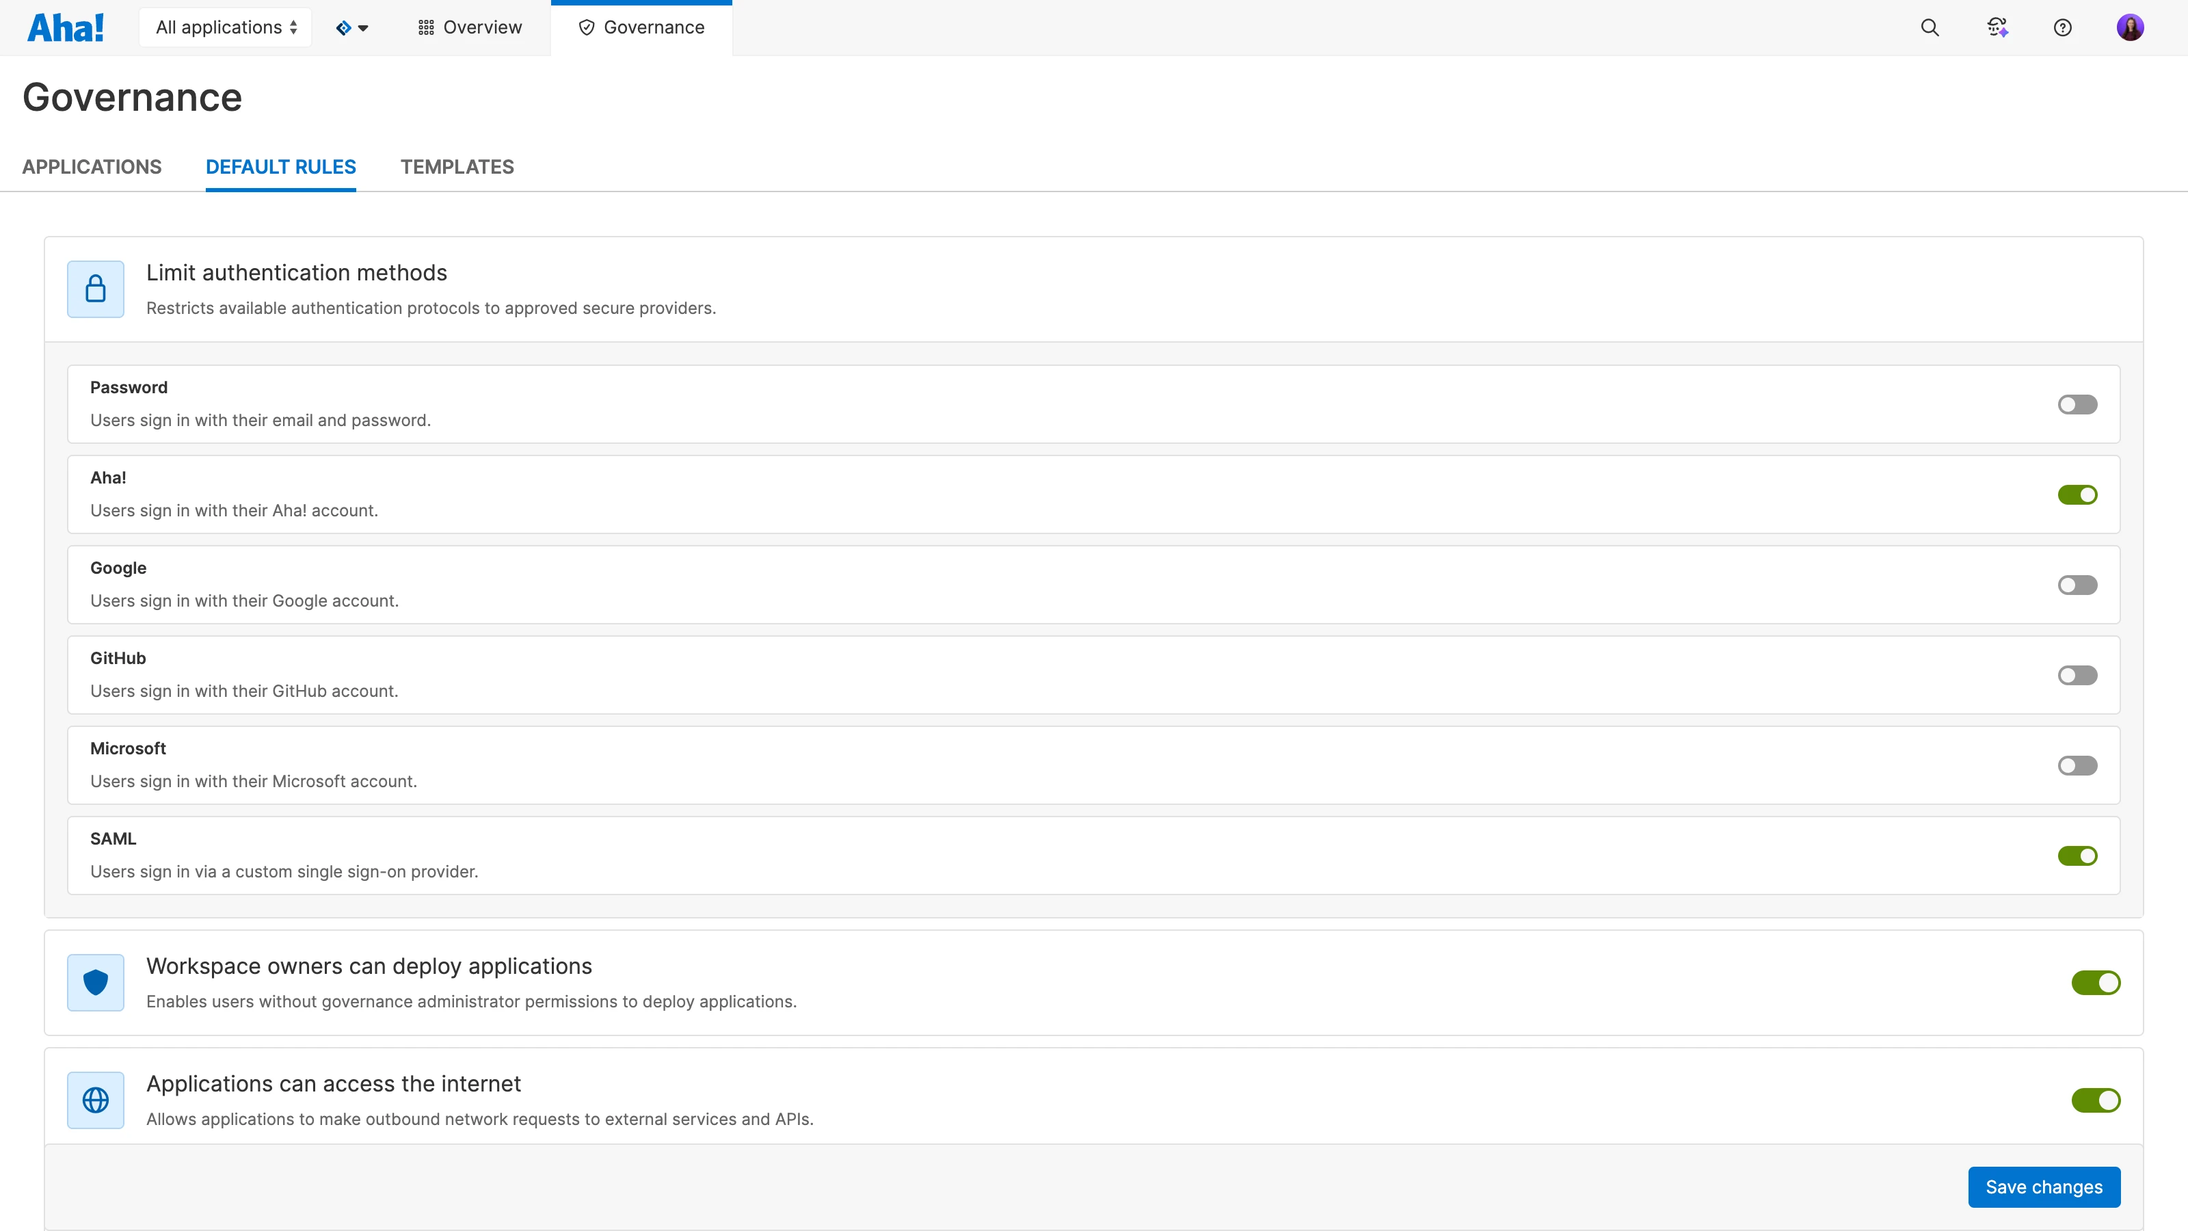Click the Limit authentication methods title
This screenshot has width=2188, height=1231.
click(x=297, y=273)
